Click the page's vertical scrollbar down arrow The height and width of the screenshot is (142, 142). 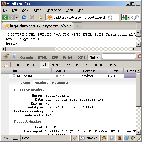[x=139, y=44]
